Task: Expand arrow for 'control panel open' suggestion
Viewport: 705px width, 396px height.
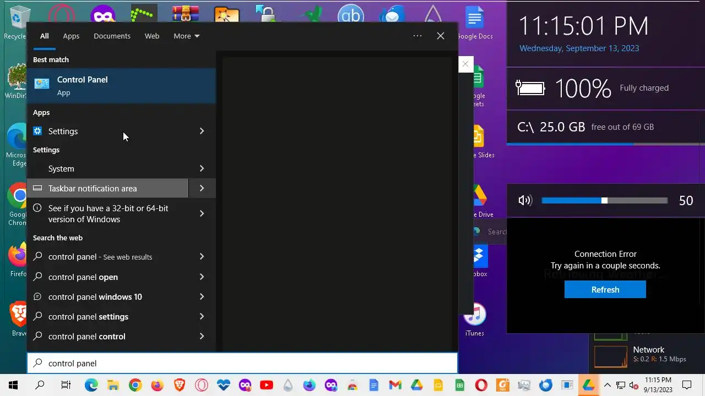Action: (x=202, y=277)
